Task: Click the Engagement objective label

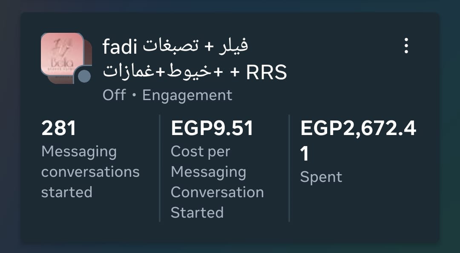Action: [187, 95]
